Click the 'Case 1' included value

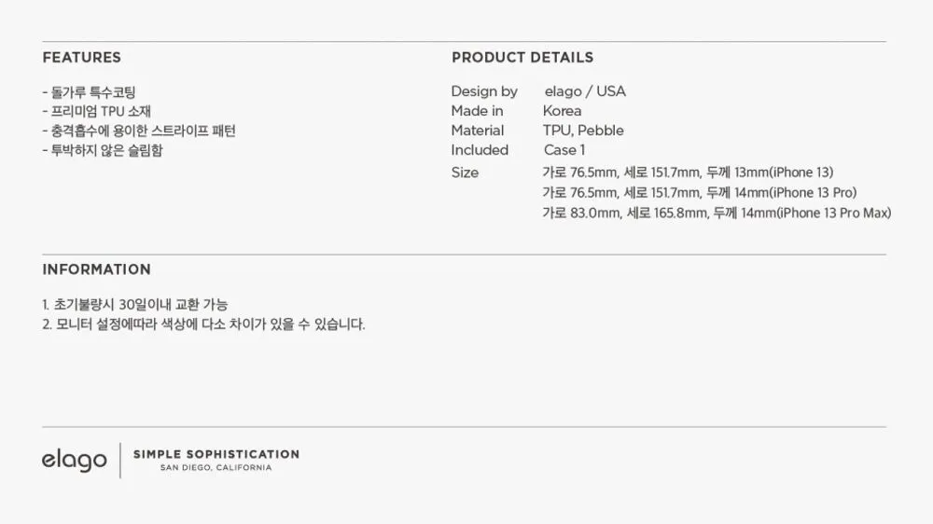pyautogui.click(x=564, y=150)
